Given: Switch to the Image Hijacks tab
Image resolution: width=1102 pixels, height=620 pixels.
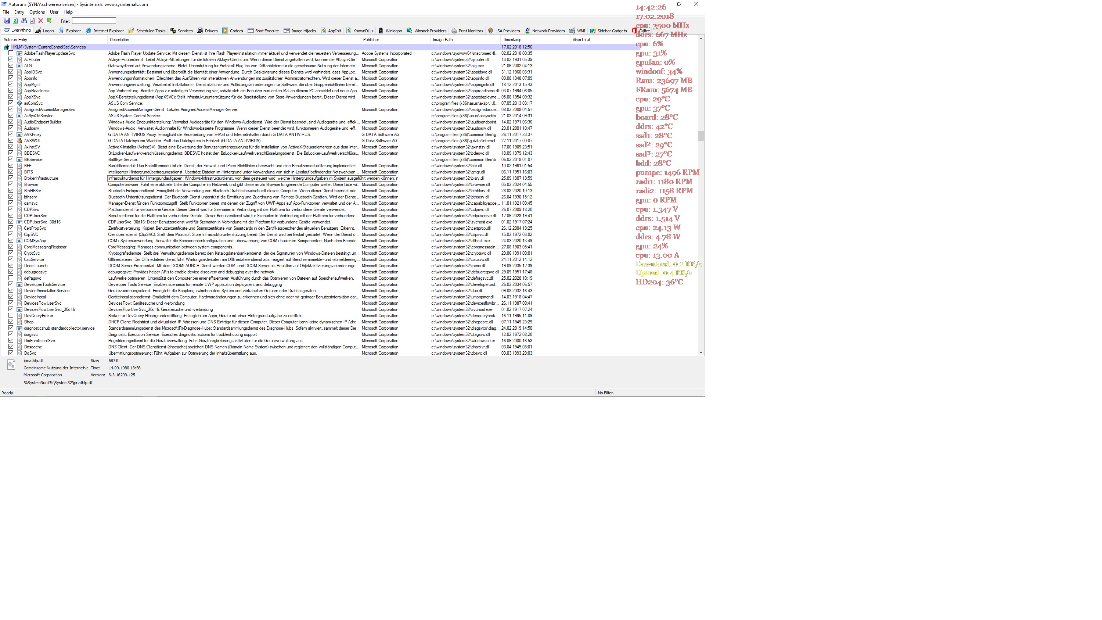Looking at the screenshot, I should [x=299, y=31].
